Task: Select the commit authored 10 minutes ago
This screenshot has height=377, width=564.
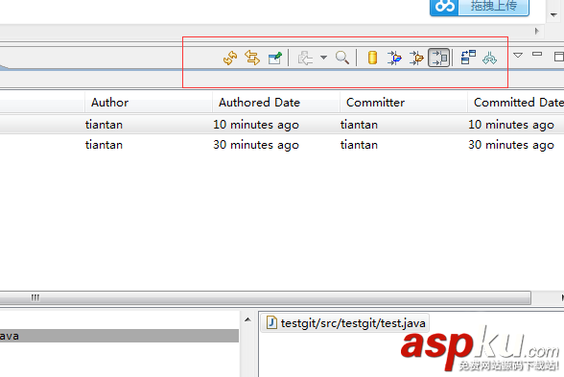Action: 282,125
